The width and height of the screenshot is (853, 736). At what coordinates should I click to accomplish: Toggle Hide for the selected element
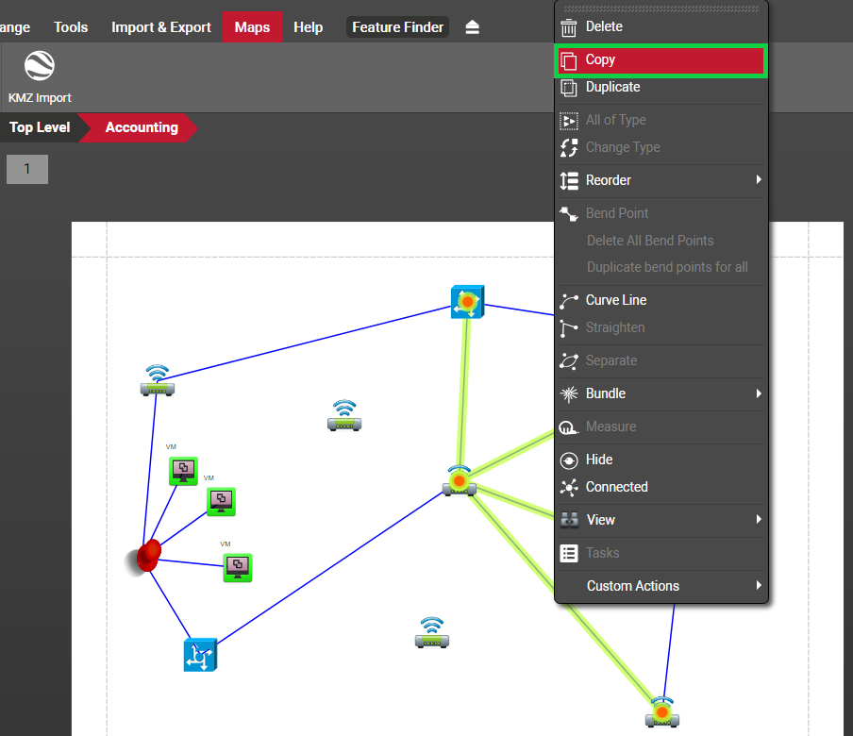(599, 460)
